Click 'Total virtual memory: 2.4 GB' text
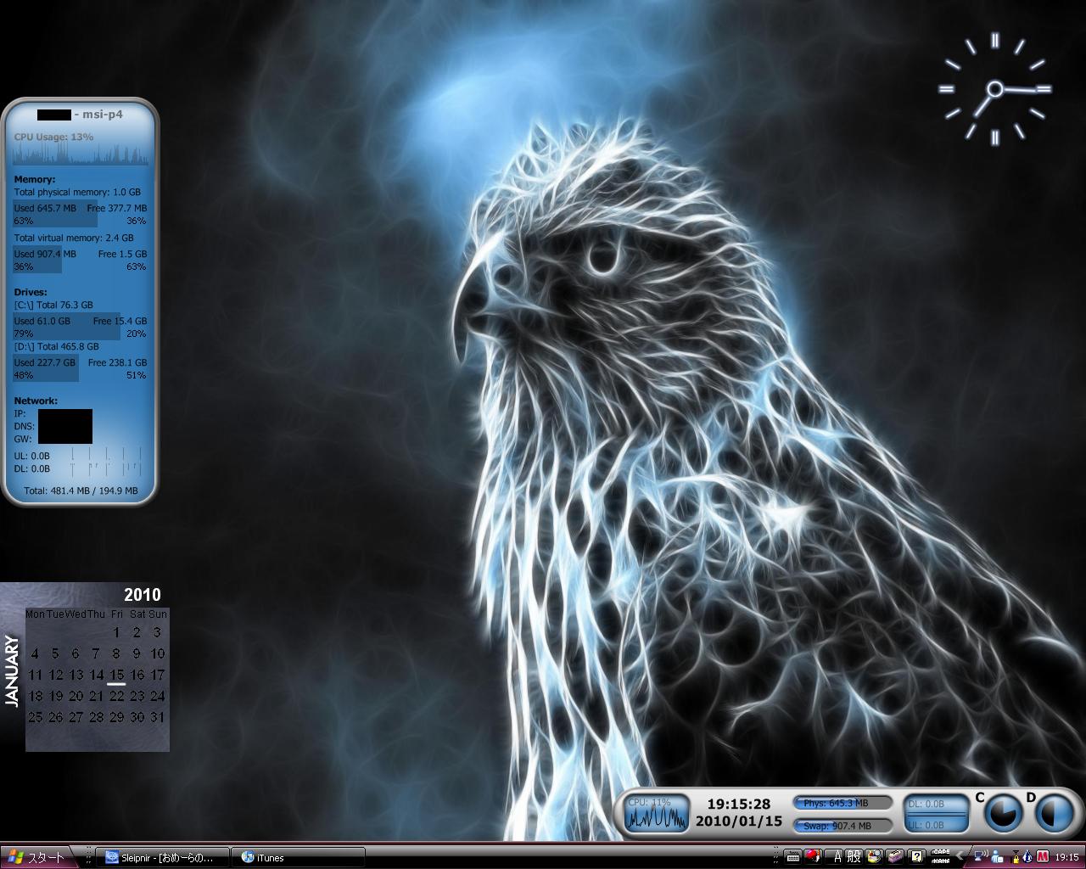 pos(74,238)
